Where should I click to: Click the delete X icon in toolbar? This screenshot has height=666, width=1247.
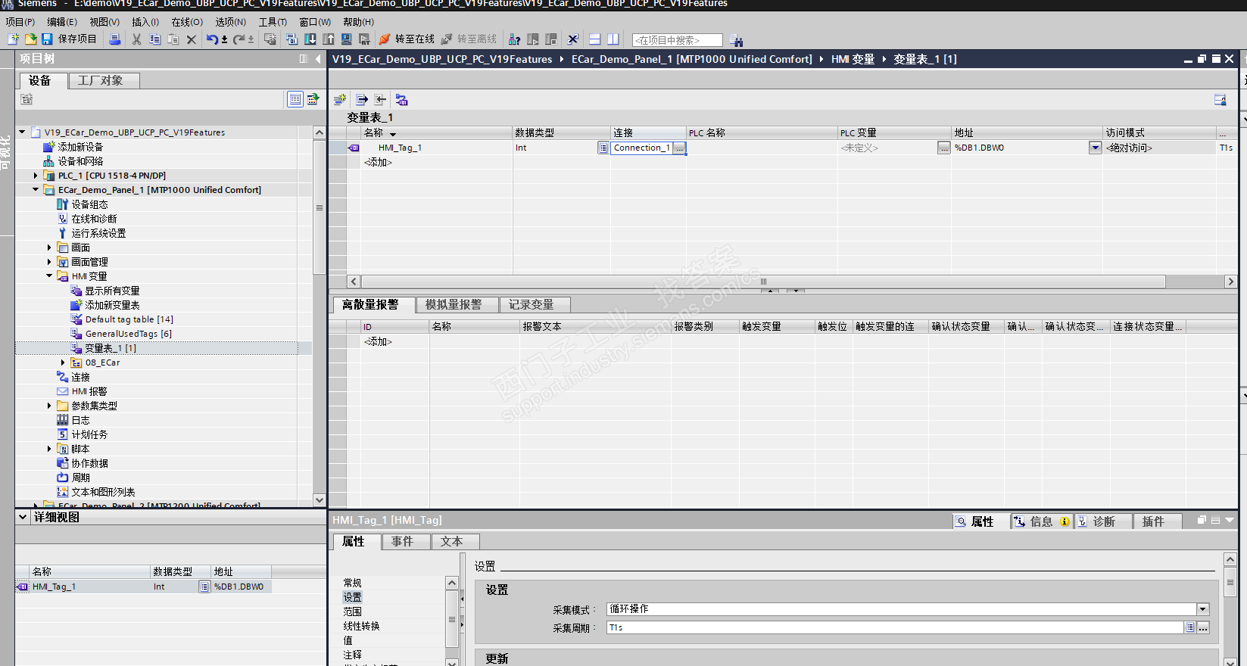pos(191,39)
